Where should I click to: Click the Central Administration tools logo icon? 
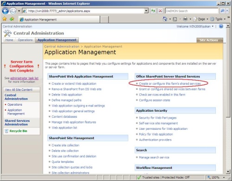7,33
